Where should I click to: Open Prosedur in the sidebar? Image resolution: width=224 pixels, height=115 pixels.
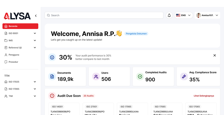[x=13, y=62]
